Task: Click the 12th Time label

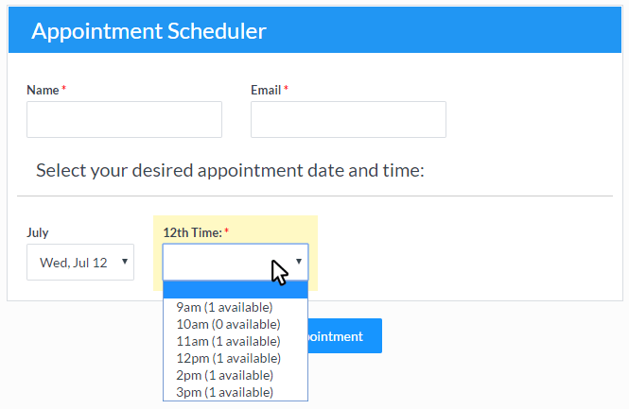Action: click(193, 232)
